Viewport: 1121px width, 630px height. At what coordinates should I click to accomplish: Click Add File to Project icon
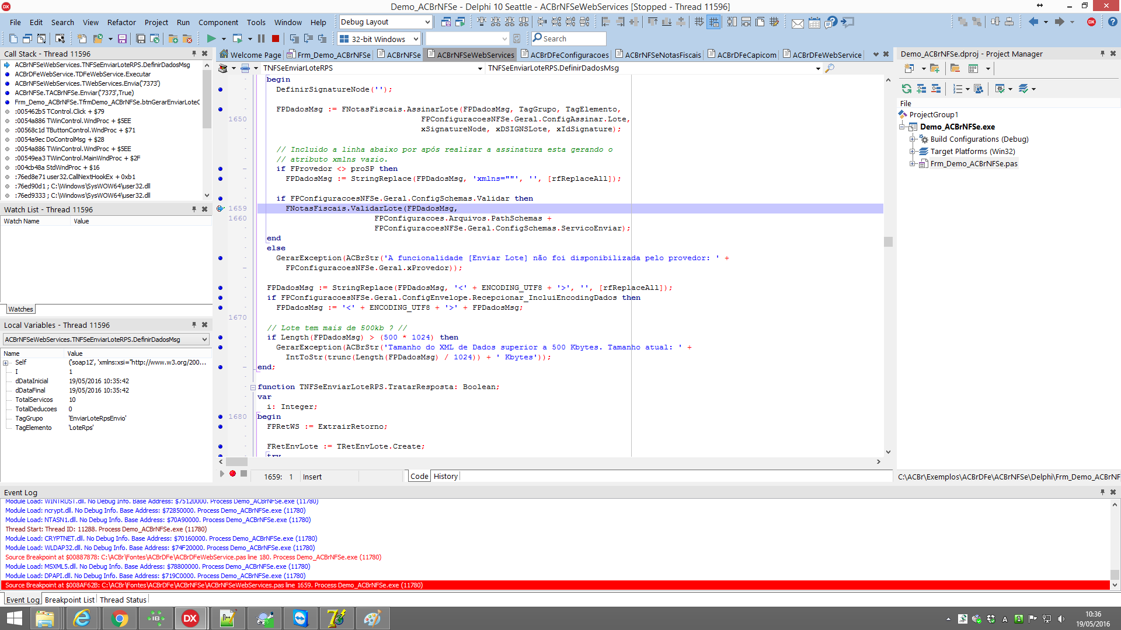coord(173,38)
